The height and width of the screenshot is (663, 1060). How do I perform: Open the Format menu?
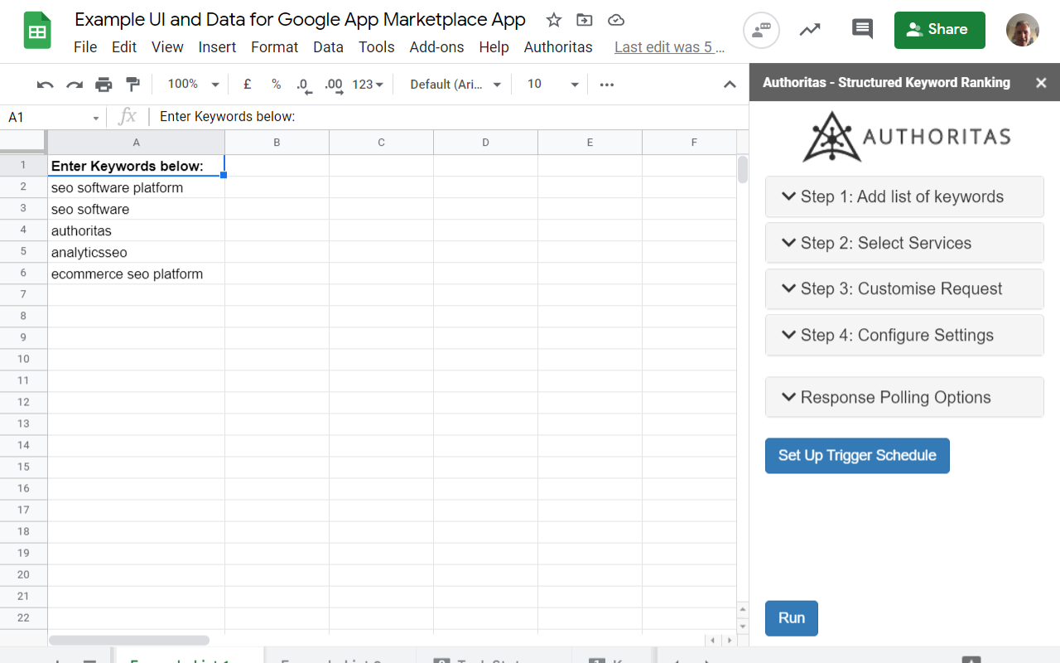(x=275, y=47)
